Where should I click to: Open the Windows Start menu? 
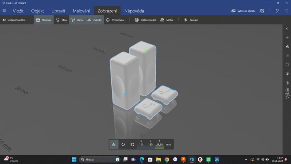[x=74, y=160]
